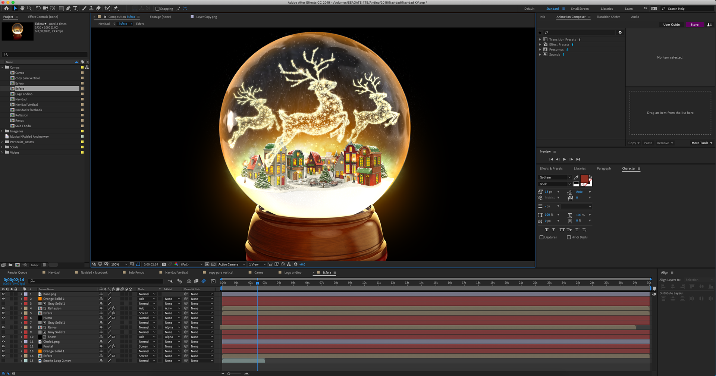Open composition flowchart icon in viewer
Image resolution: width=716 pixels, height=376 pixels.
coord(289,264)
